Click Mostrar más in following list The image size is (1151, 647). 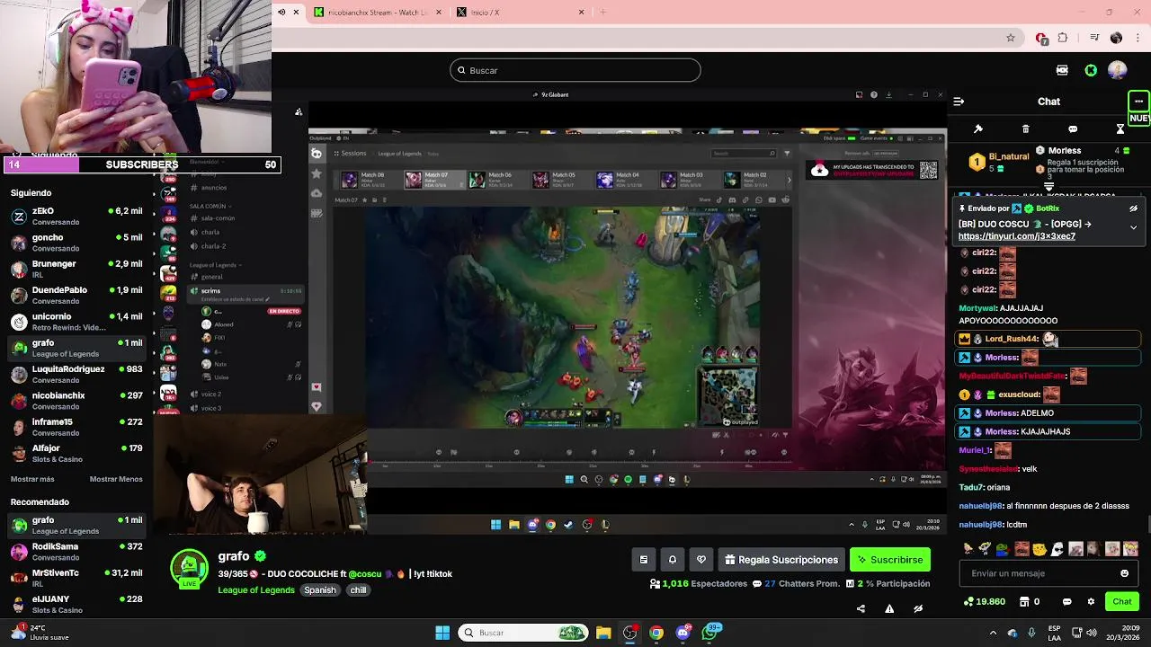[32, 479]
